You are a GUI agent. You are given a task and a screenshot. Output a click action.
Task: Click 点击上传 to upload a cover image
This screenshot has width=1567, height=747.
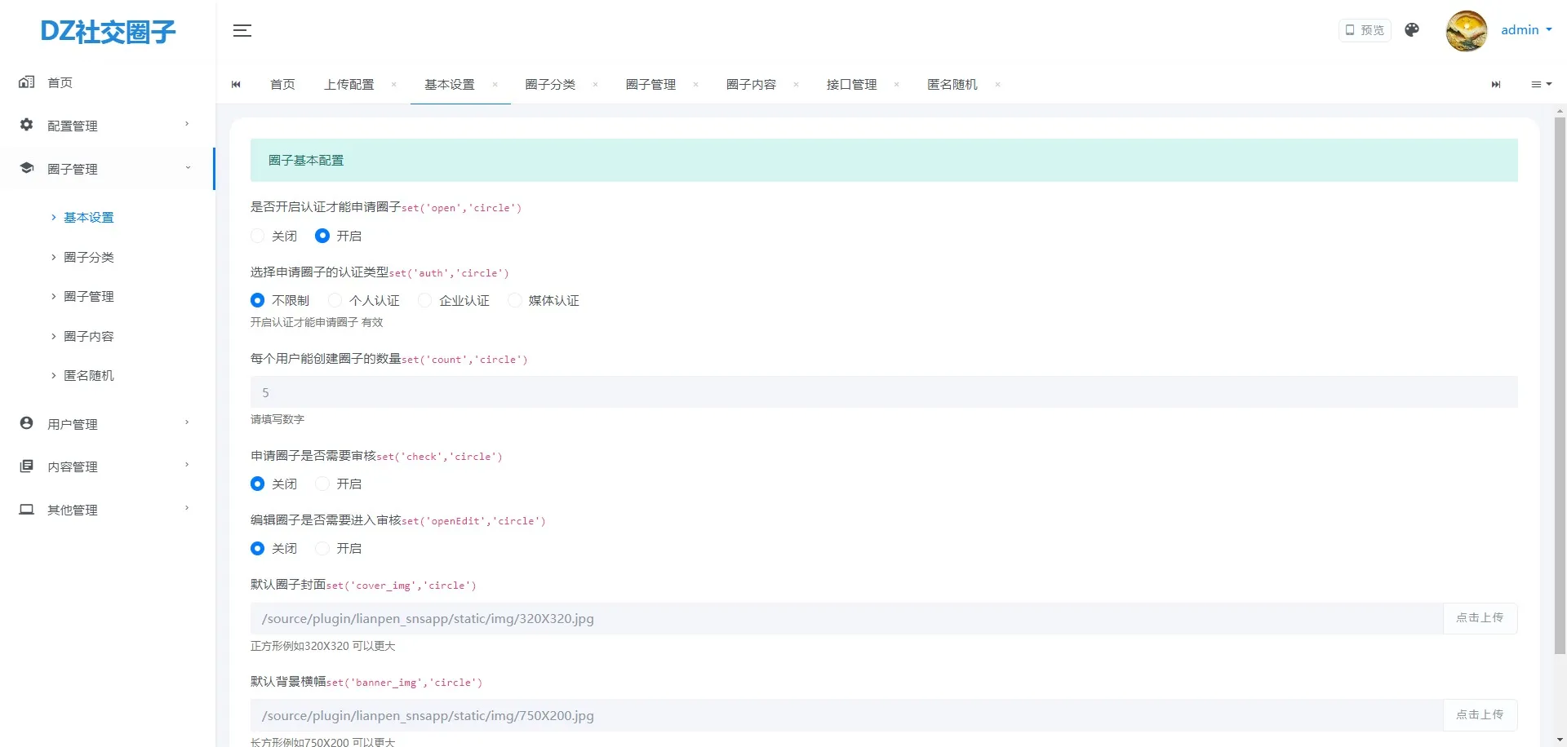(x=1480, y=618)
